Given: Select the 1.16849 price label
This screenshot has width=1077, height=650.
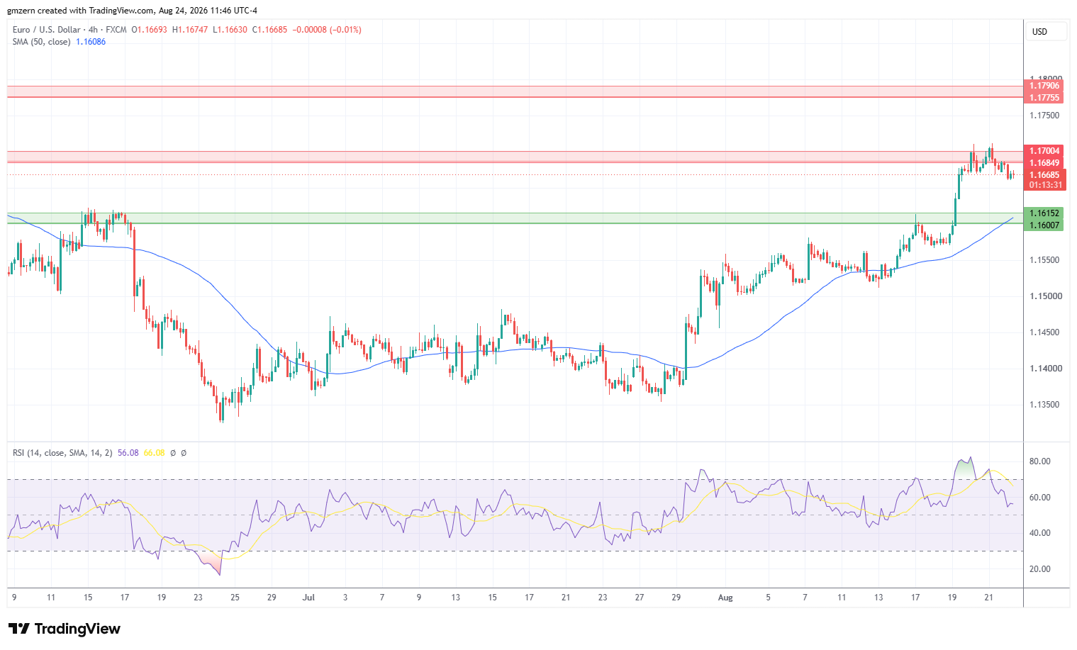Looking at the screenshot, I should tap(1044, 163).
